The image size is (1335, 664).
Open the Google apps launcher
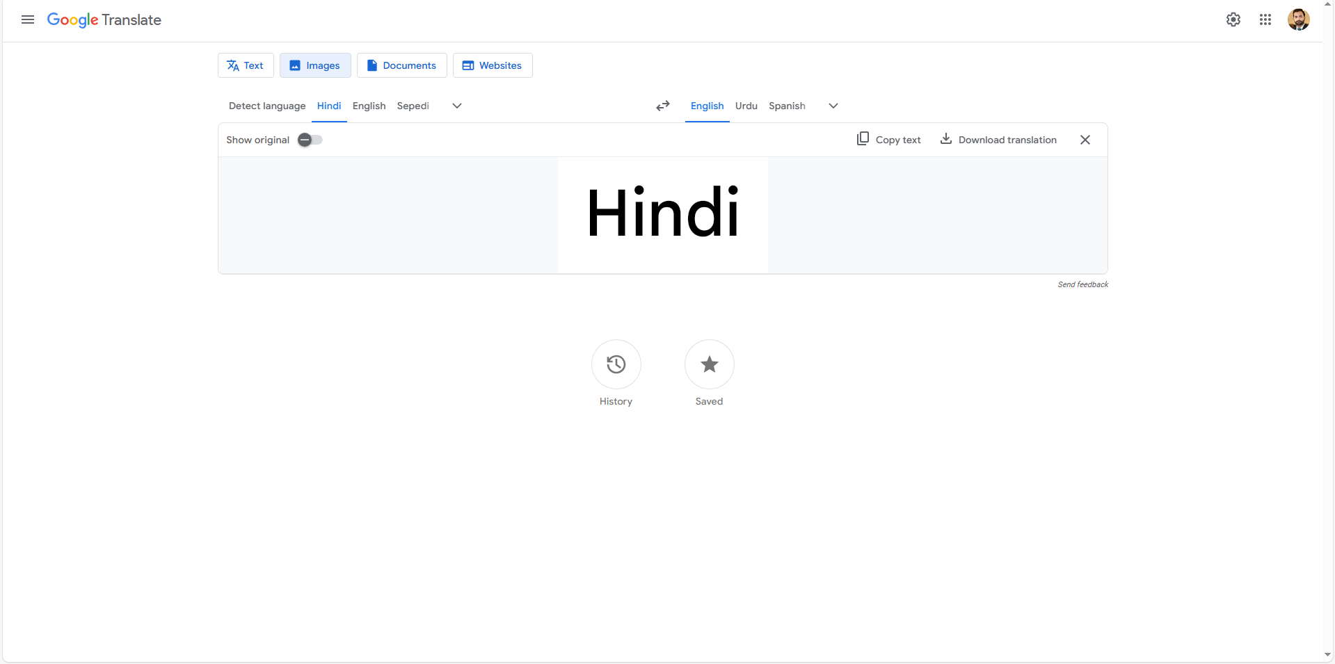point(1265,19)
